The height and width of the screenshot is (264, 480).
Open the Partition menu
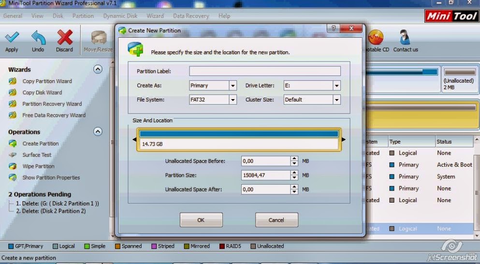(83, 16)
